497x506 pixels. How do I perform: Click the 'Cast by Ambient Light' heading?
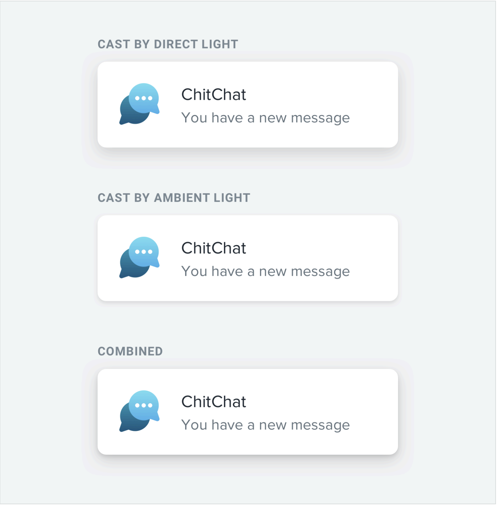coord(174,198)
